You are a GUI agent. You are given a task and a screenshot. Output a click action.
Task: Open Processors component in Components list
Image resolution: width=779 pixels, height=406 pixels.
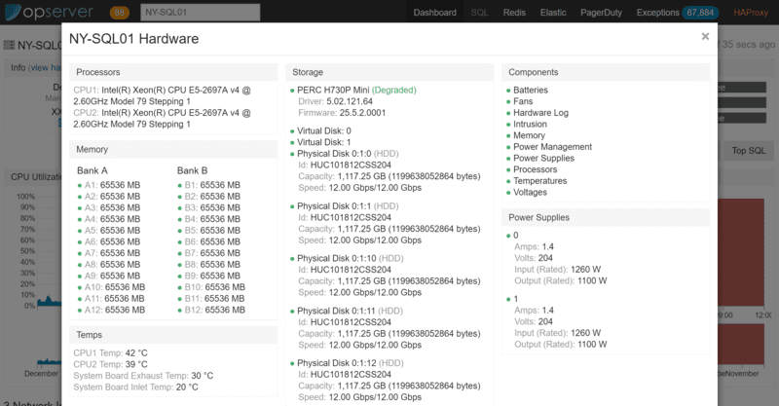click(x=535, y=170)
